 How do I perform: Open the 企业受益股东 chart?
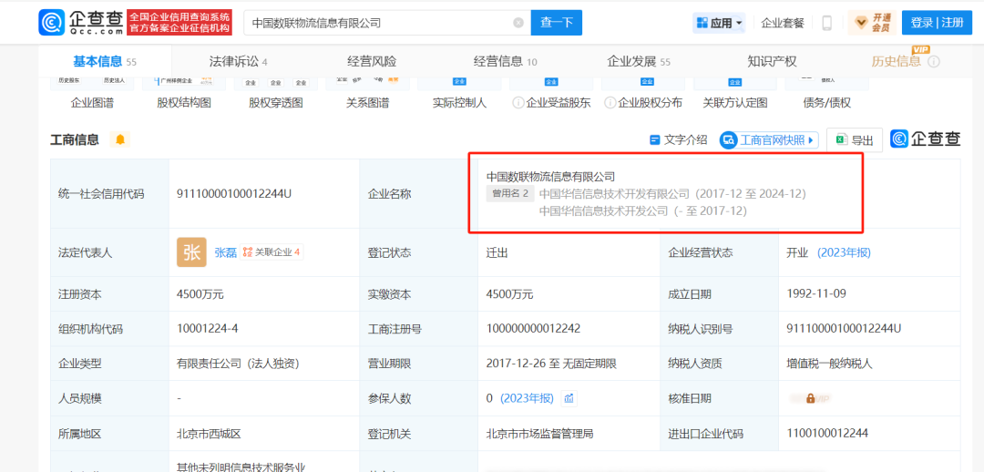click(x=558, y=103)
